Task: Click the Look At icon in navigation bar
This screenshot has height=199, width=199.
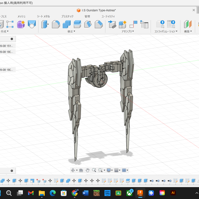Action: coord(81,170)
